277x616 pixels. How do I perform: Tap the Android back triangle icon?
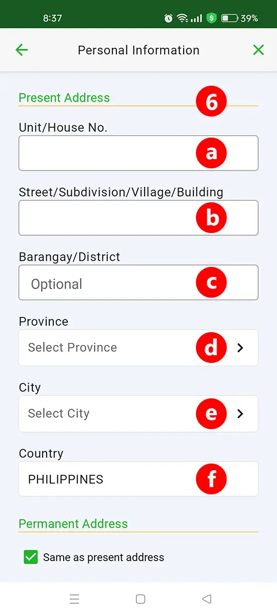207,599
